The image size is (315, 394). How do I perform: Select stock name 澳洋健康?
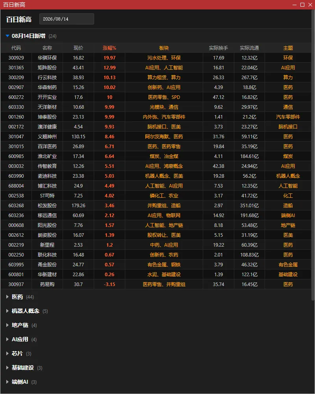click(47, 126)
